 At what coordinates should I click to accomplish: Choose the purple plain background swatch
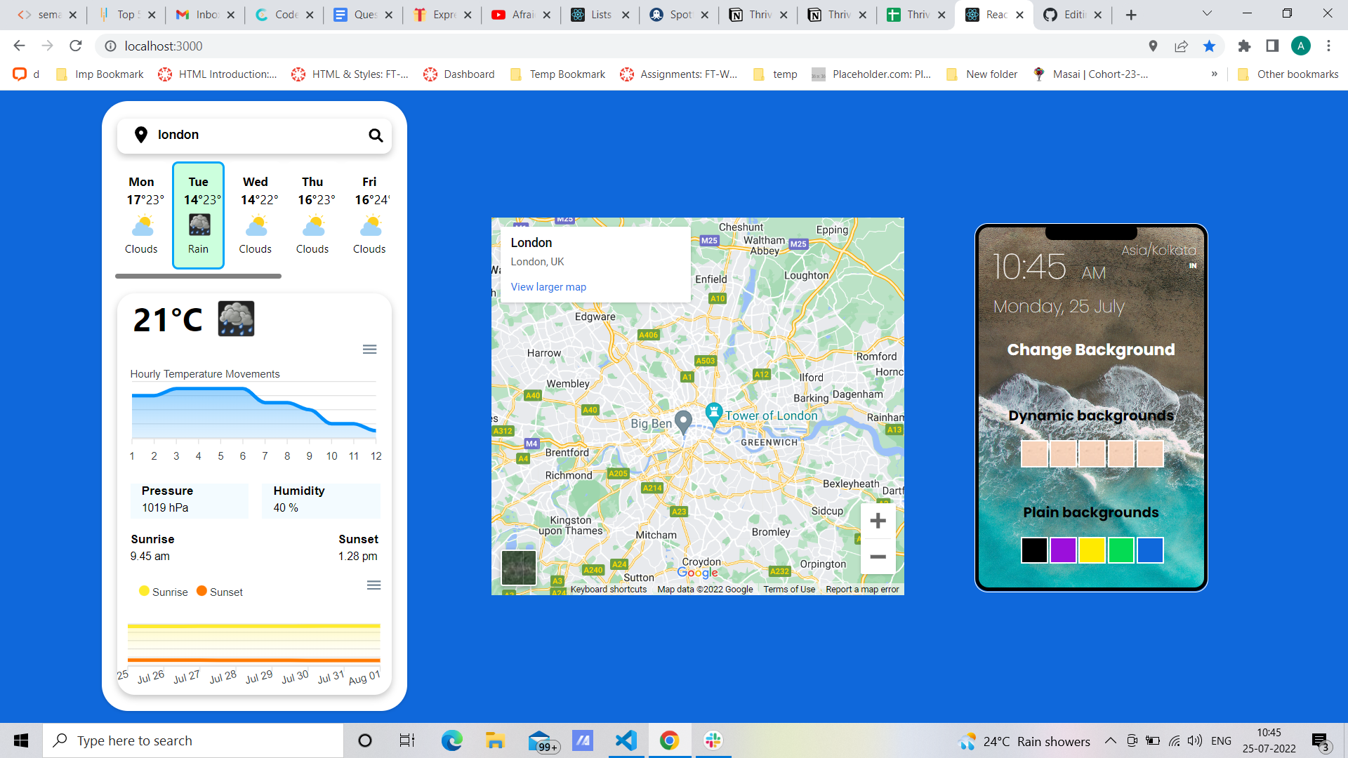point(1063,550)
